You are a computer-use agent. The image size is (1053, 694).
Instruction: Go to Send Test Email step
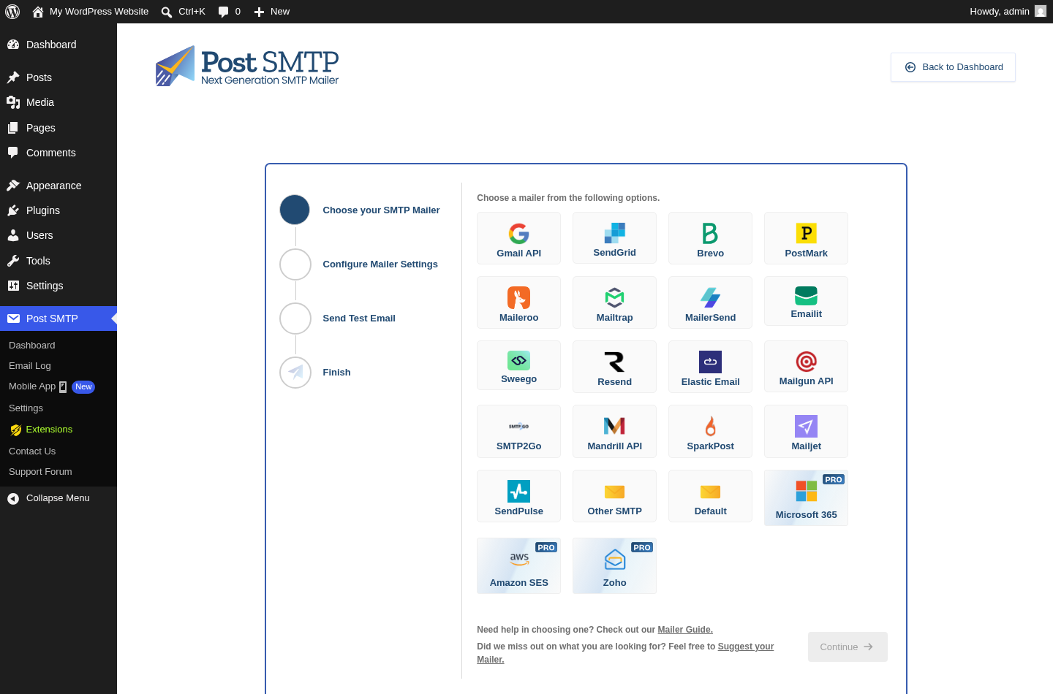338,319
